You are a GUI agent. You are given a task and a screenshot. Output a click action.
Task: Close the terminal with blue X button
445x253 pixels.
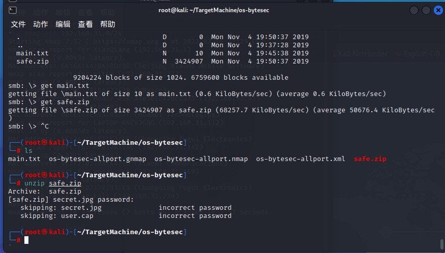click(x=438, y=11)
